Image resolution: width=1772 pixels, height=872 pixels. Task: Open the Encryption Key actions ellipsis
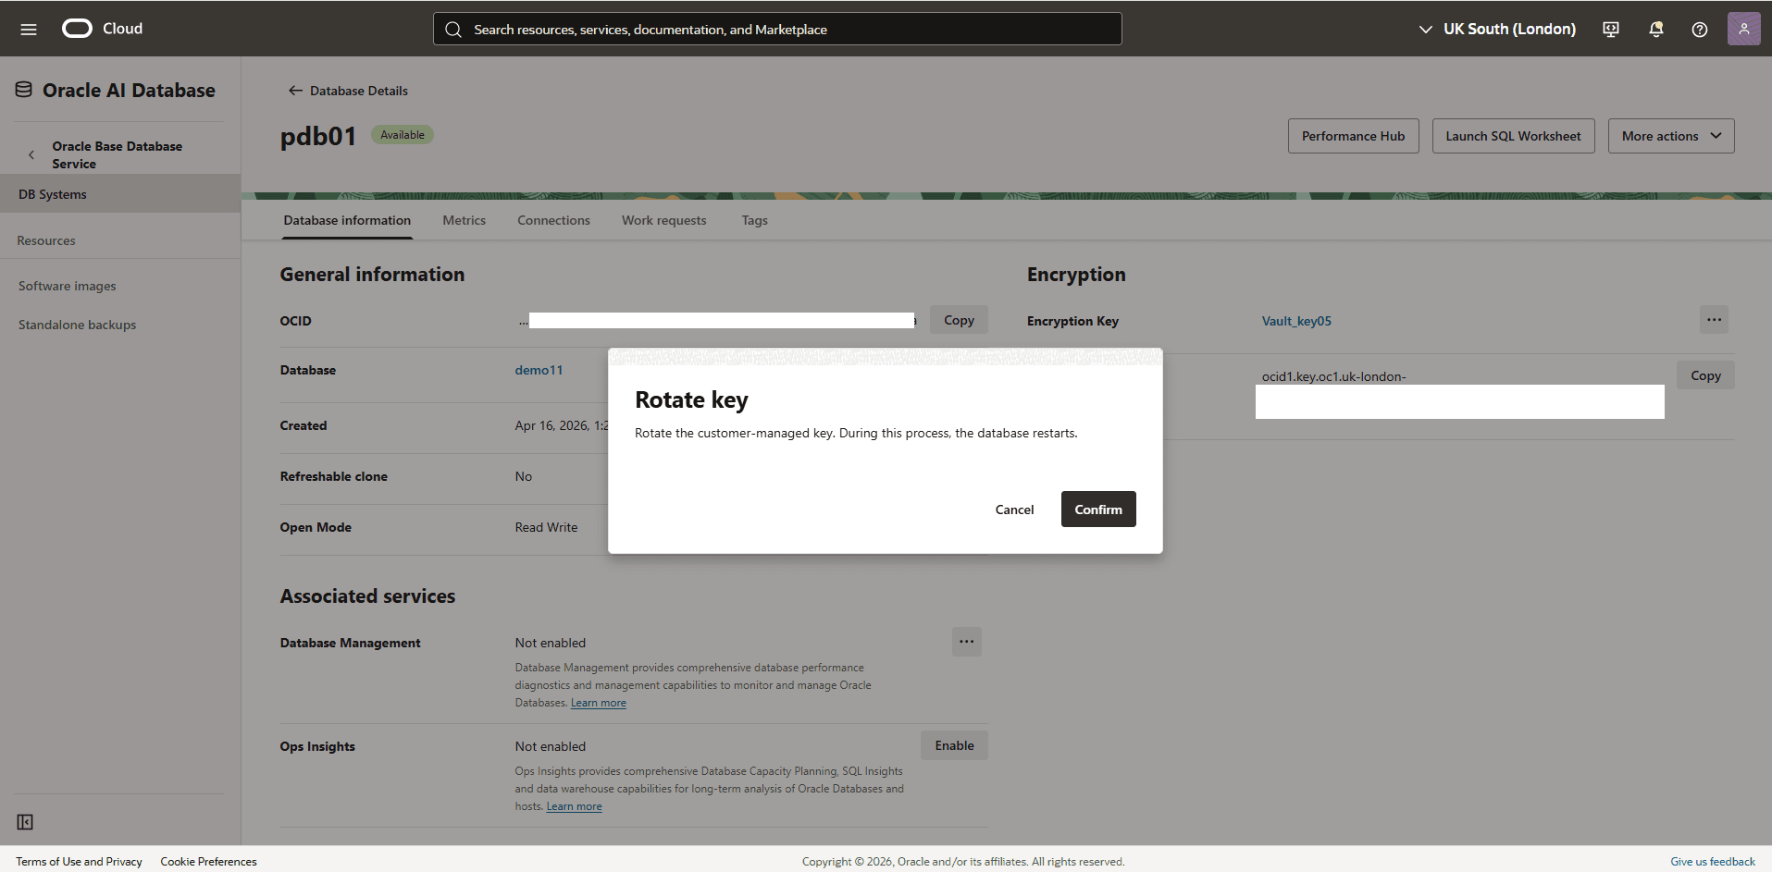click(1714, 320)
